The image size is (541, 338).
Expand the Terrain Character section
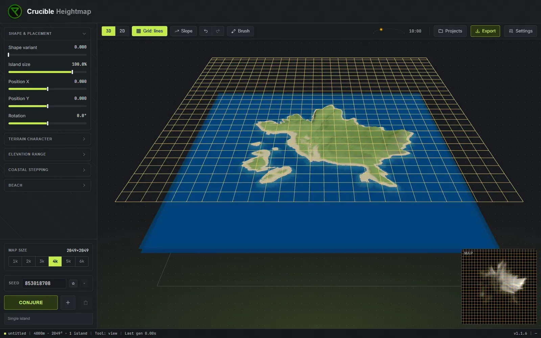(x=47, y=139)
